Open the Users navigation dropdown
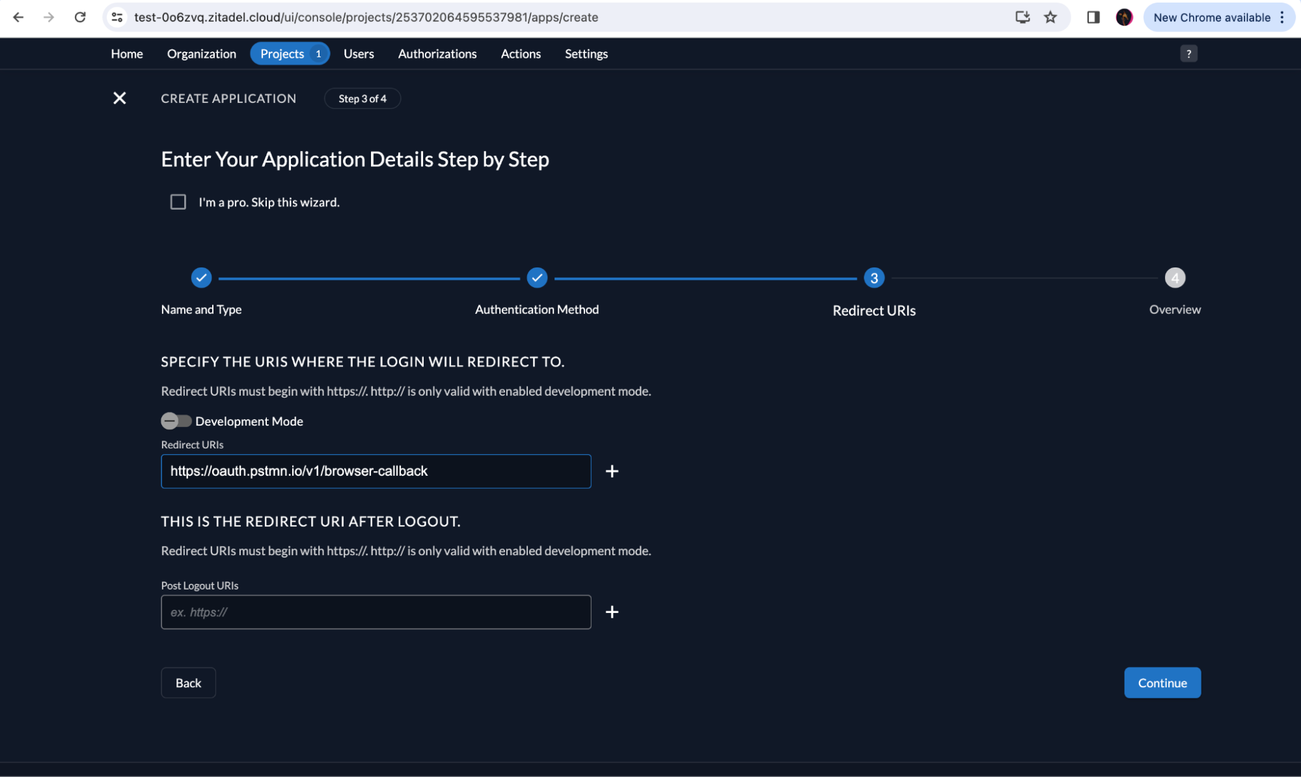This screenshot has width=1301, height=777. click(x=359, y=53)
